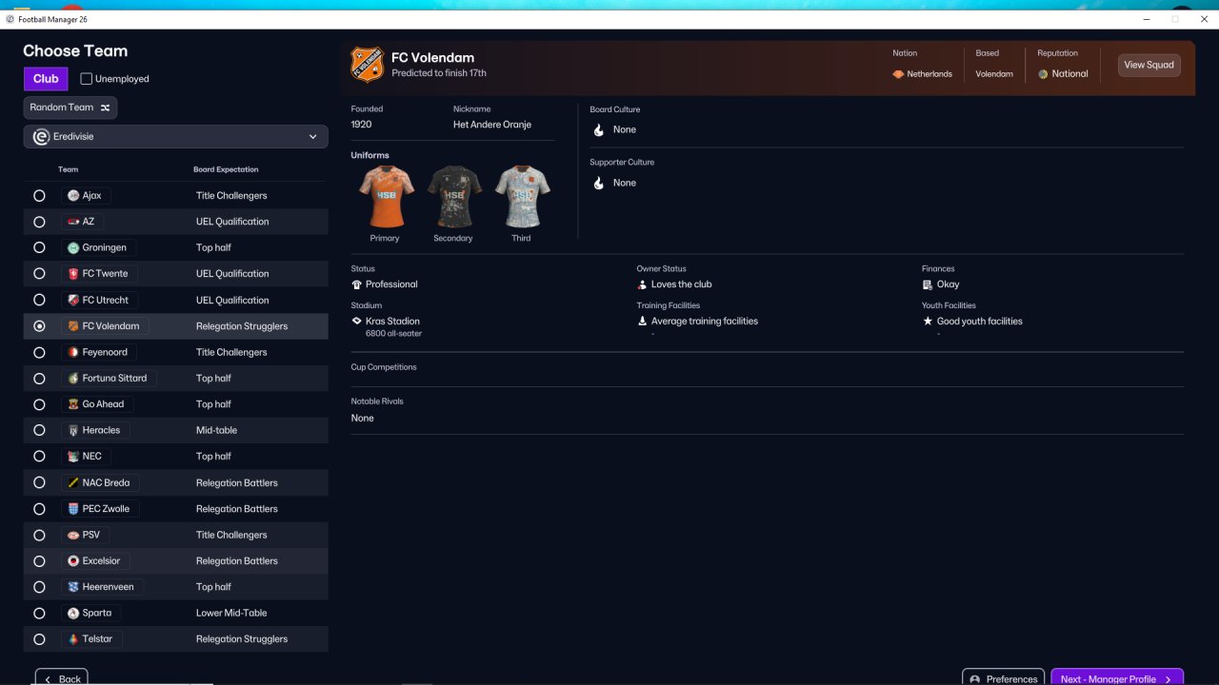
Task: Click the Heerenveen club badge icon
Action: click(x=73, y=587)
